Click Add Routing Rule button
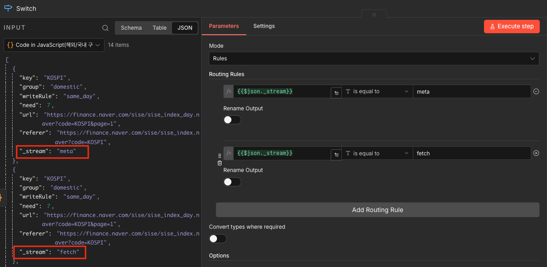The image size is (547, 267). tap(377, 210)
